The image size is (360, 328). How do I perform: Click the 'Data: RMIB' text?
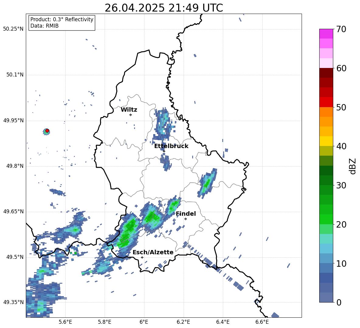click(44, 26)
